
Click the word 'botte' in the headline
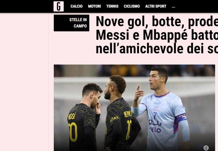(x=168, y=22)
